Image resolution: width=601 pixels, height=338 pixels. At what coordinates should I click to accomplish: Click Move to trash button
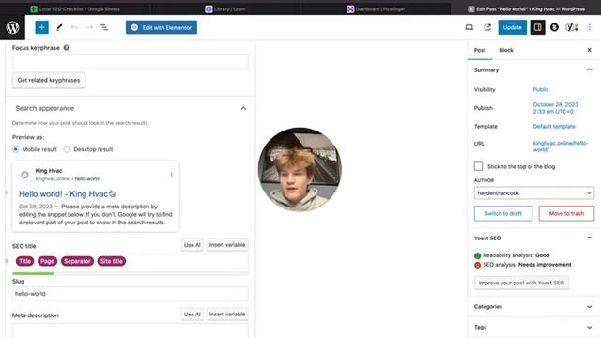point(566,213)
